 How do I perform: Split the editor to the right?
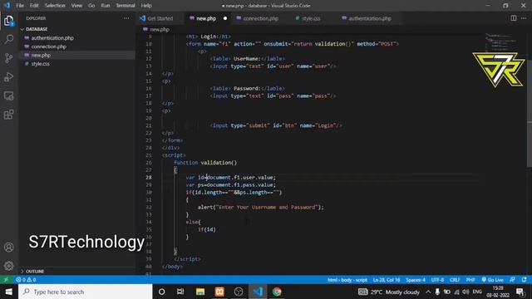tap(514, 18)
